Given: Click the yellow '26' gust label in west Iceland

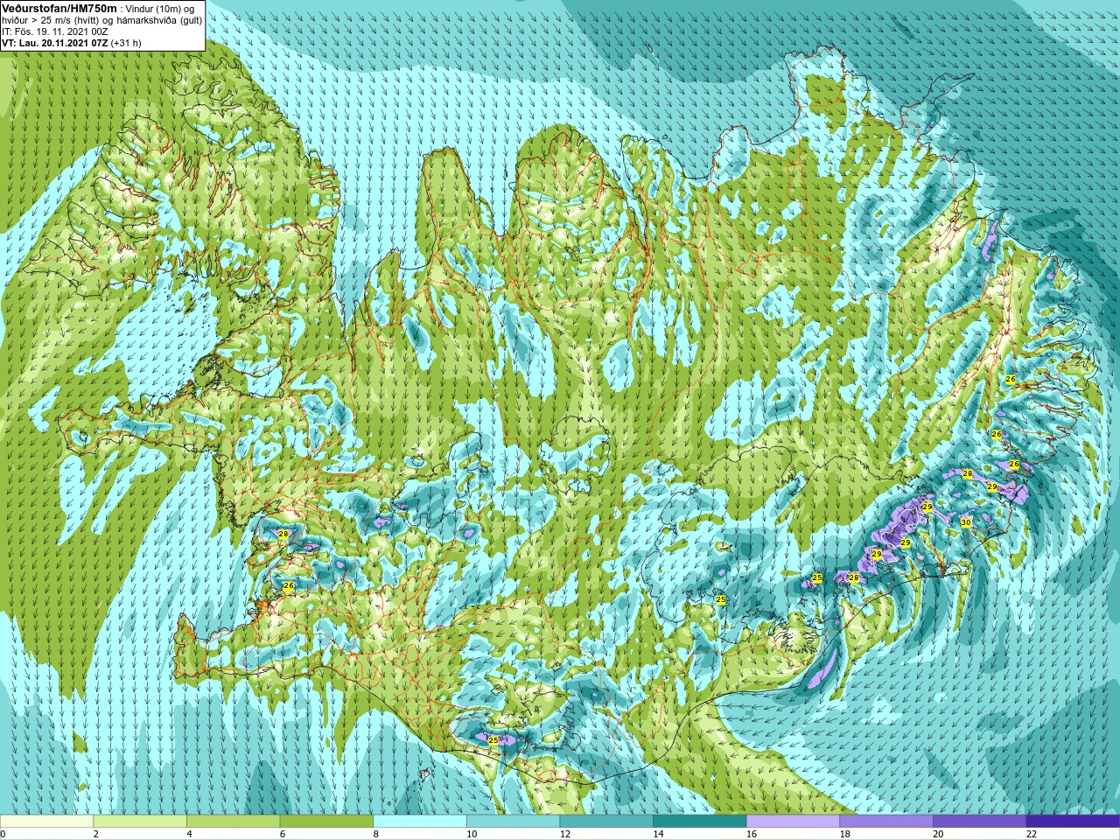Looking at the screenshot, I should pos(289,585).
